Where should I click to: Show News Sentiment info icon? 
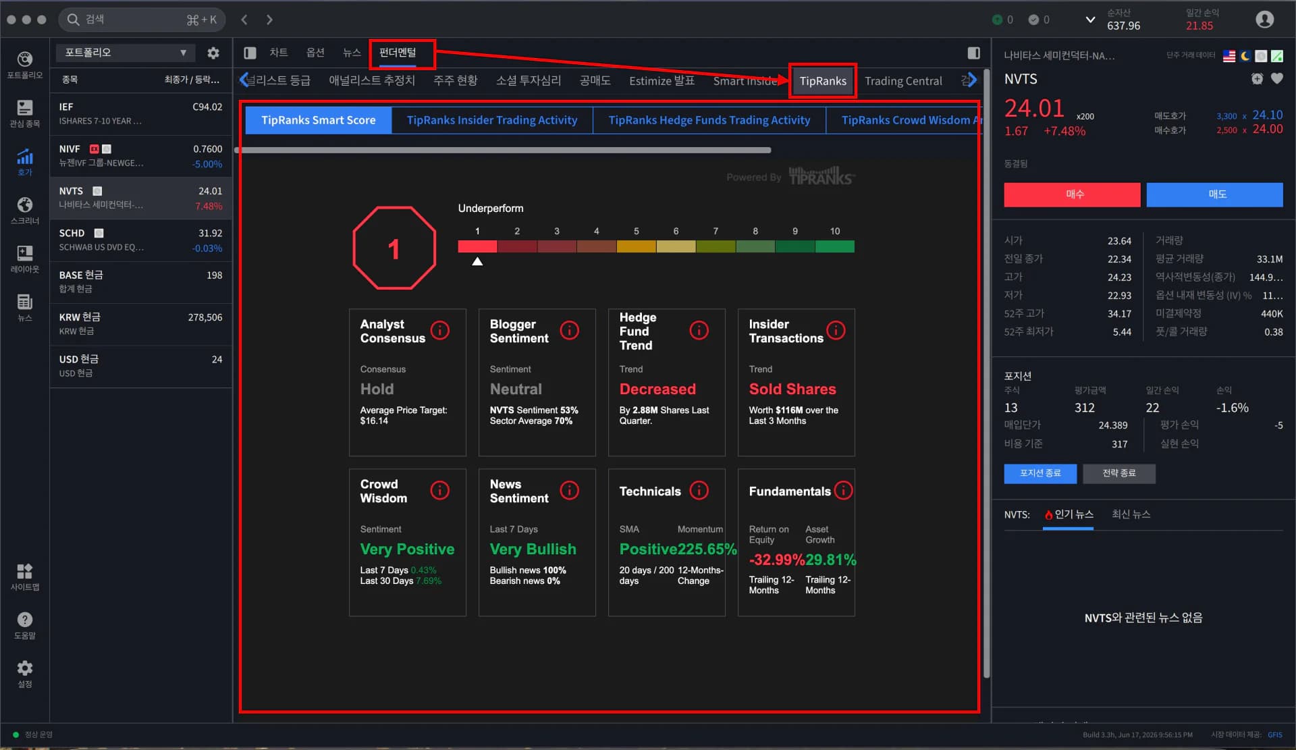(x=570, y=490)
